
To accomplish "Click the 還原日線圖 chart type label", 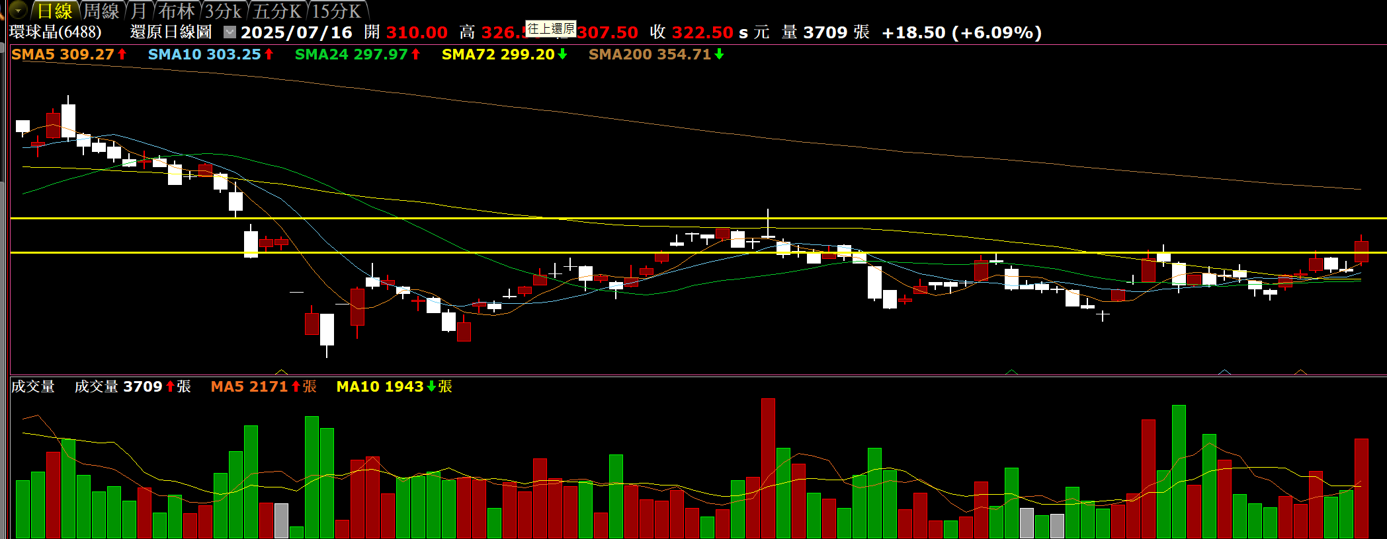I will (171, 32).
